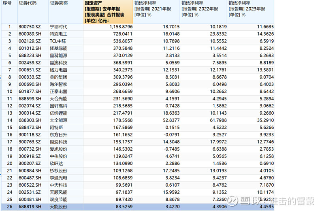This screenshot has height=211, width=324.
Task: Select the 锦浪科技 name cell
Action: (58, 142)
